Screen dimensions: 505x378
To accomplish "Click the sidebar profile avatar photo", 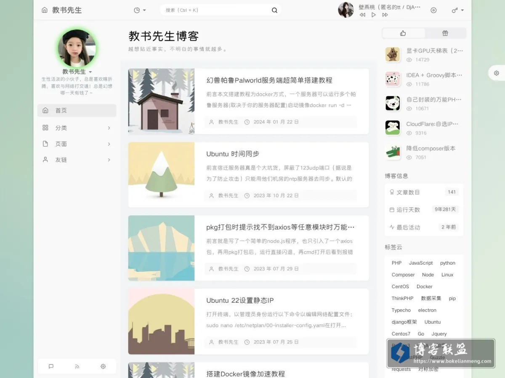I will point(77,47).
